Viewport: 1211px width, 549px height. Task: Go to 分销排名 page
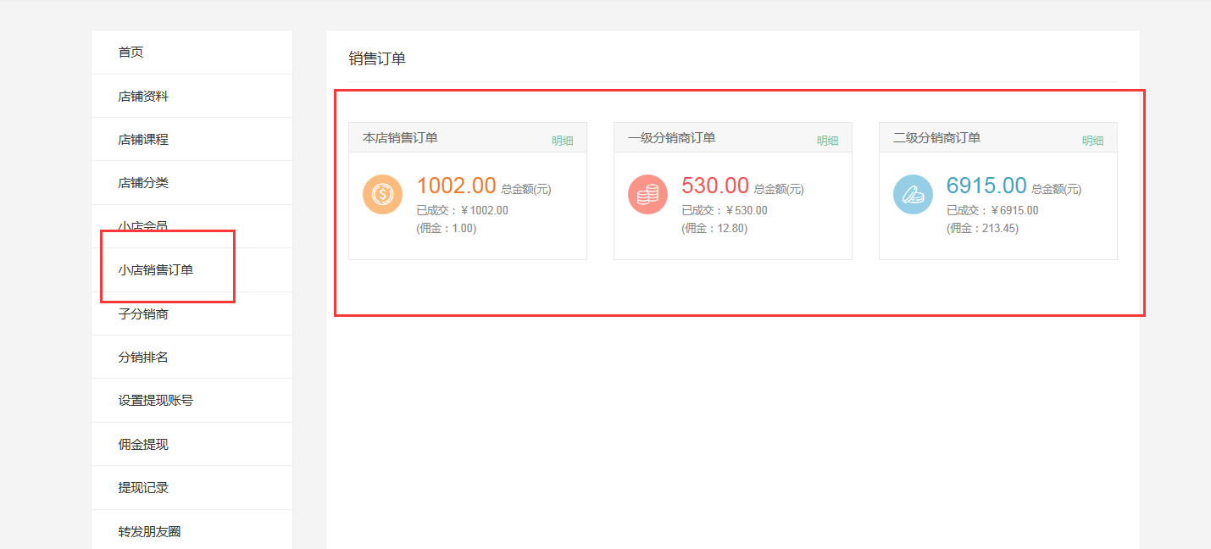point(192,357)
